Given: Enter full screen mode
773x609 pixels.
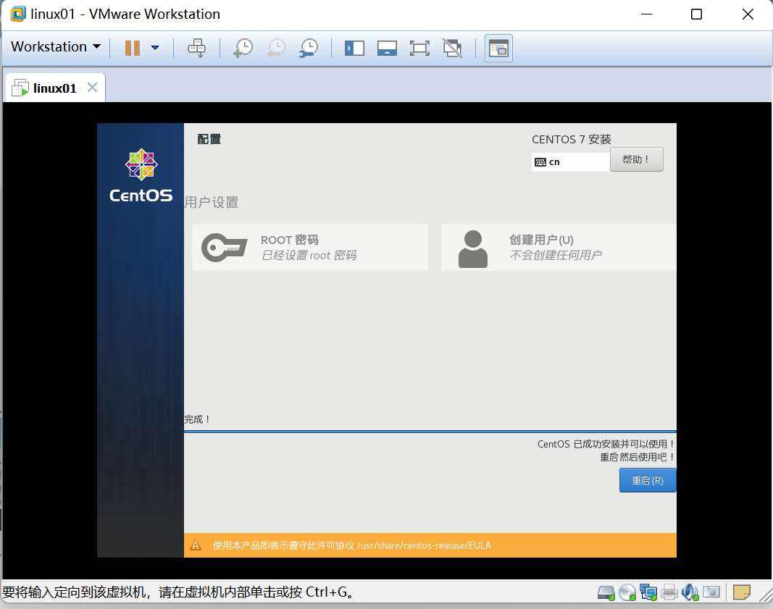Looking at the screenshot, I should click(419, 49).
